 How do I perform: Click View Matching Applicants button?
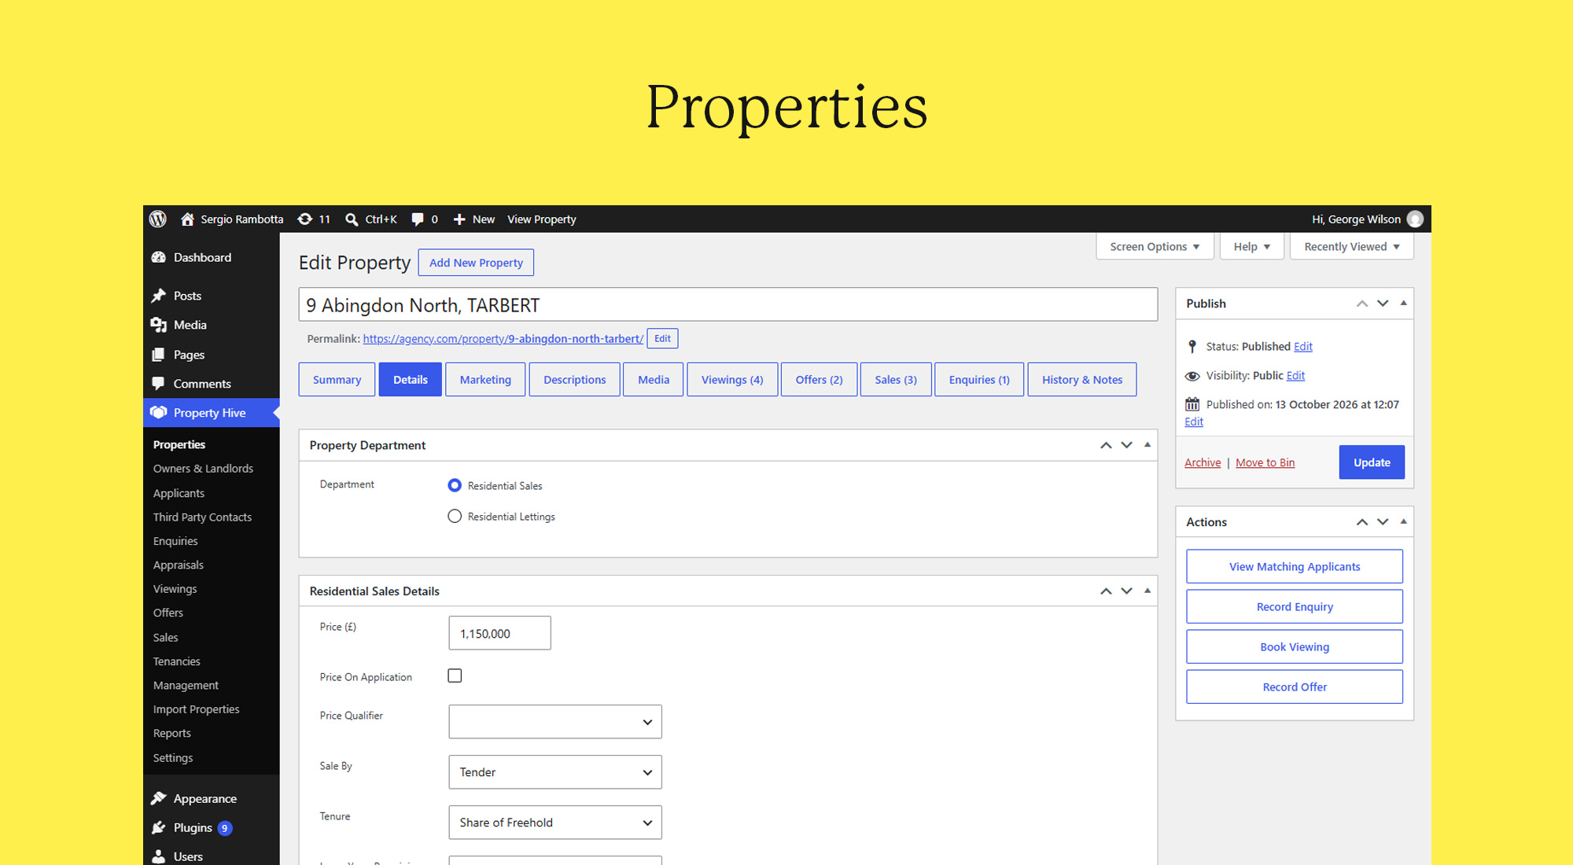pyautogui.click(x=1295, y=566)
